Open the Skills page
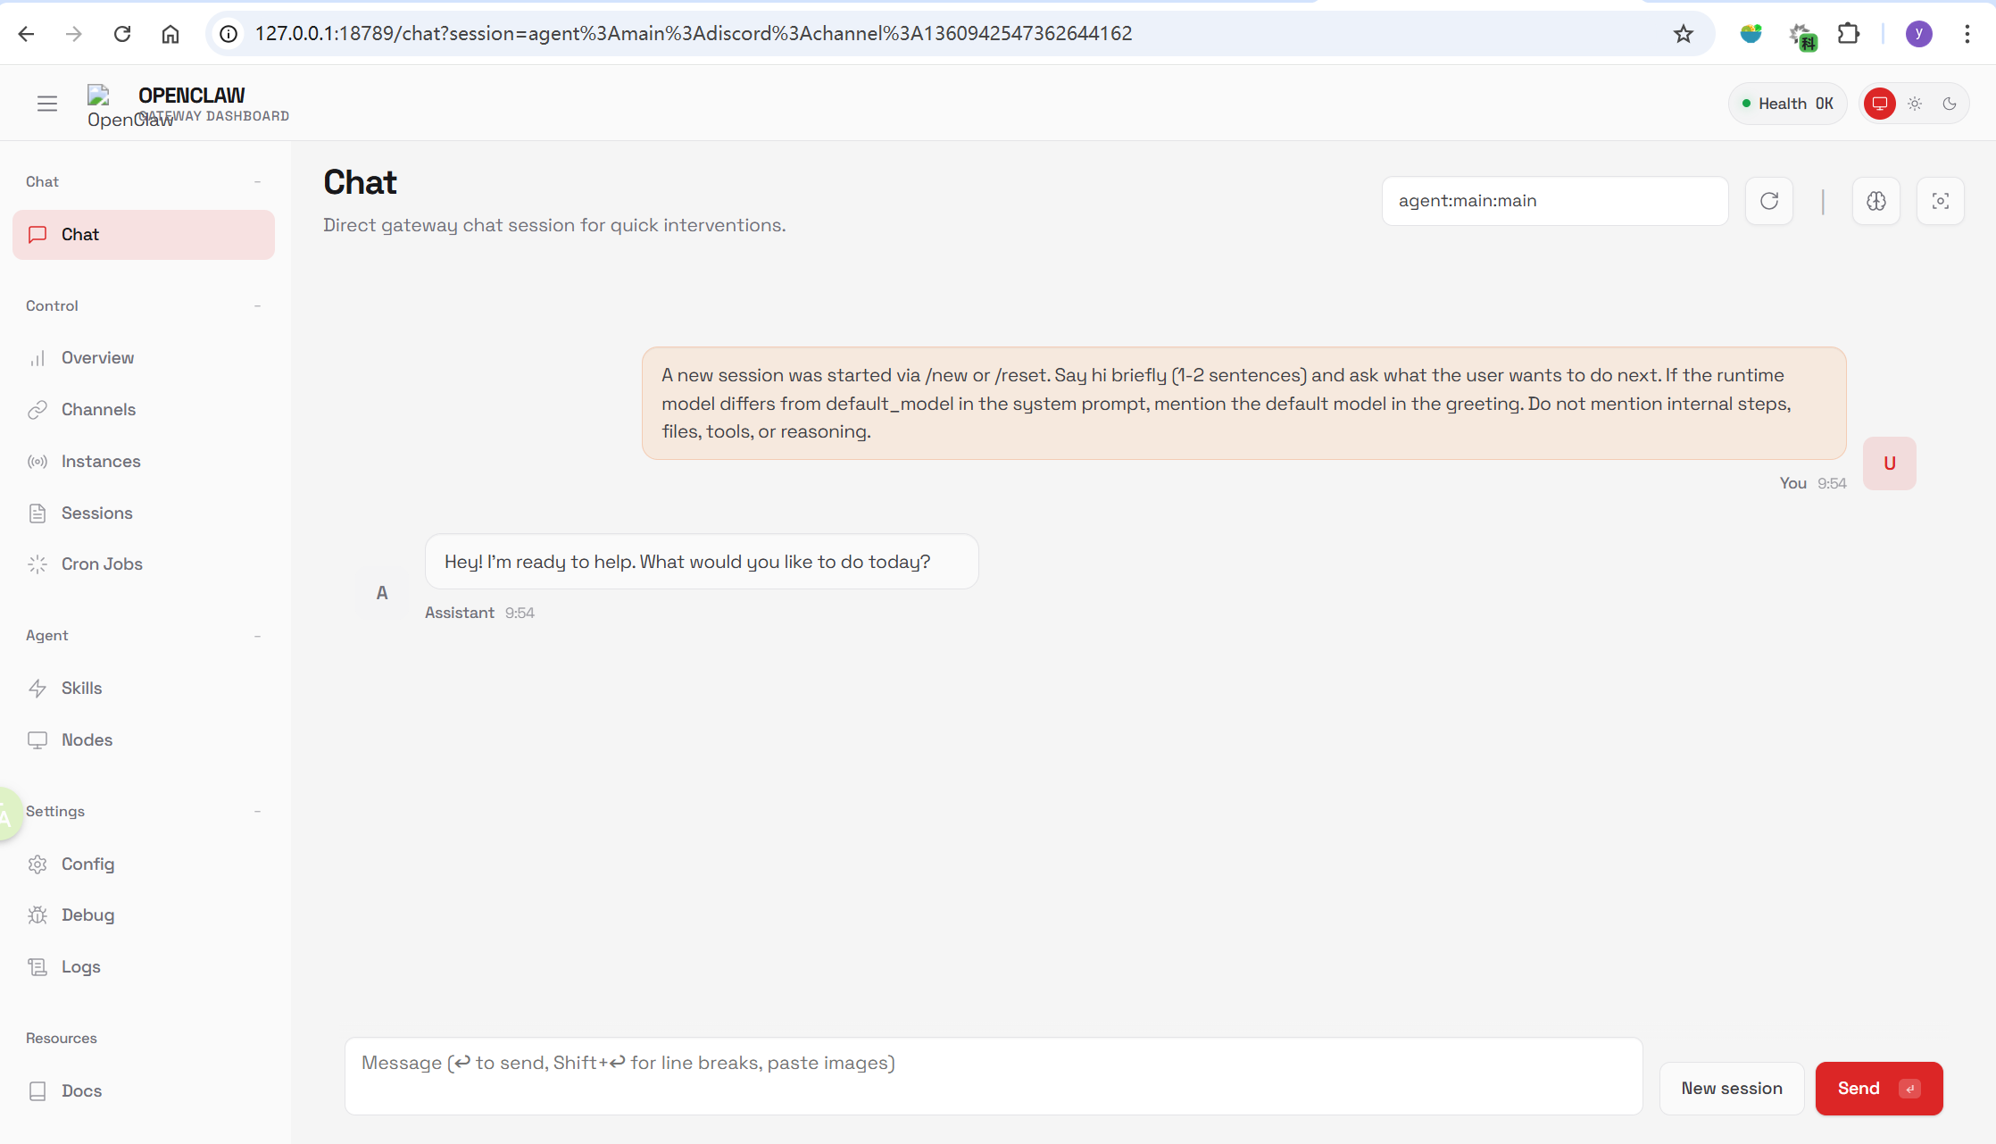The image size is (1996, 1144). coord(81,688)
